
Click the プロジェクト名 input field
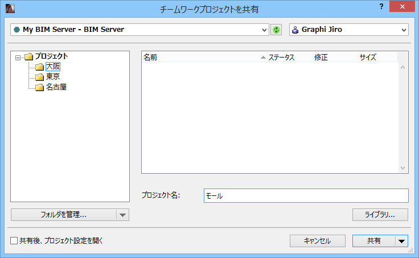point(306,196)
